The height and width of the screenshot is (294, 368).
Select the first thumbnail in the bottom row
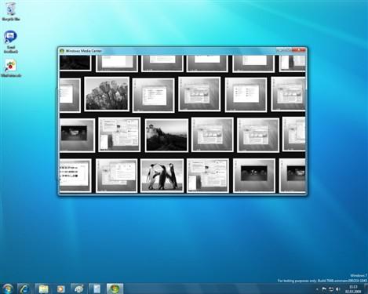click(75, 176)
